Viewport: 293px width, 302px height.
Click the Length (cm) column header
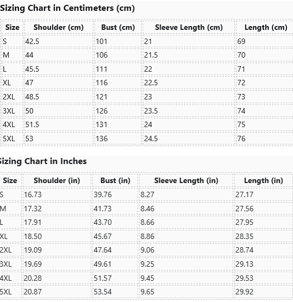[x=266, y=27]
